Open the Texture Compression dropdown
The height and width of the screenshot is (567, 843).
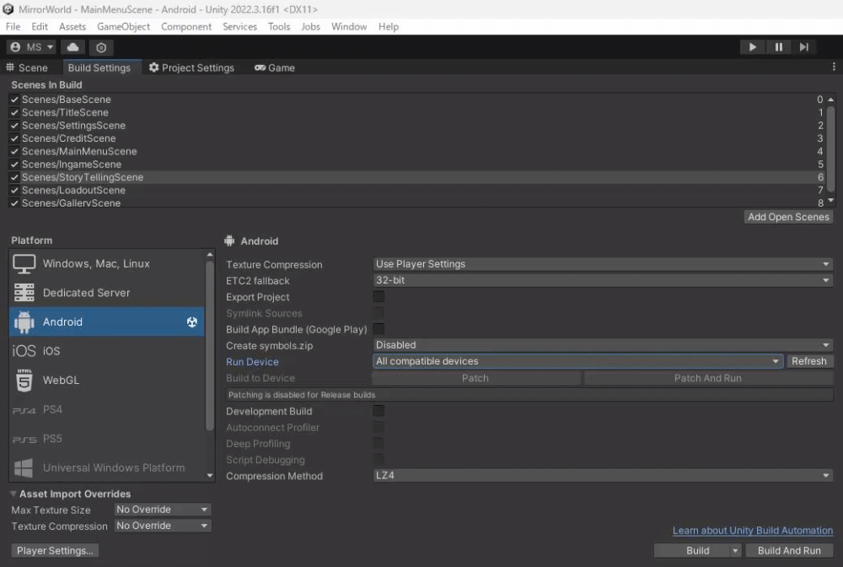602,264
